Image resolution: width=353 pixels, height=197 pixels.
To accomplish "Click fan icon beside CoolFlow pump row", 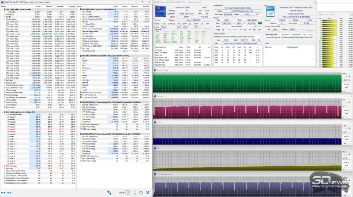I will tap(81, 92).
